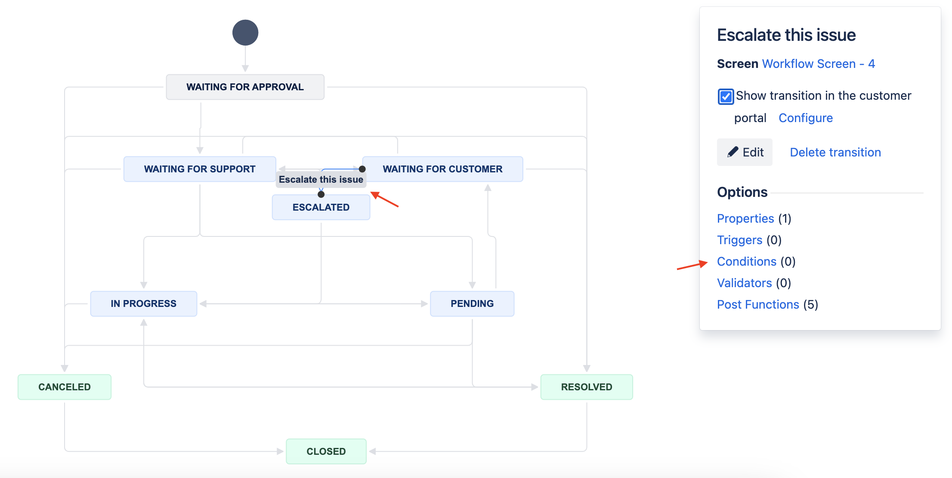Select the WAITING FOR SUPPORT status node
This screenshot has height=478, width=952.
click(200, 169)
